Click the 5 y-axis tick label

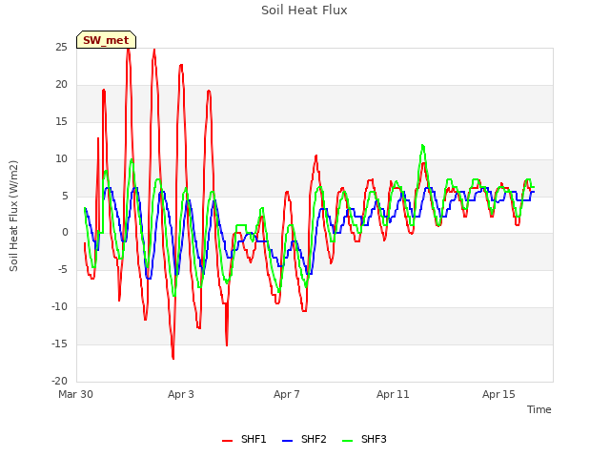point(65,196)
